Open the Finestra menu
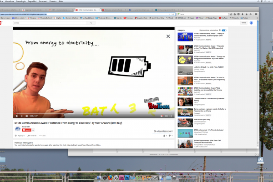Viewport: 273px width, 182px height. click(x=53, y=1)
